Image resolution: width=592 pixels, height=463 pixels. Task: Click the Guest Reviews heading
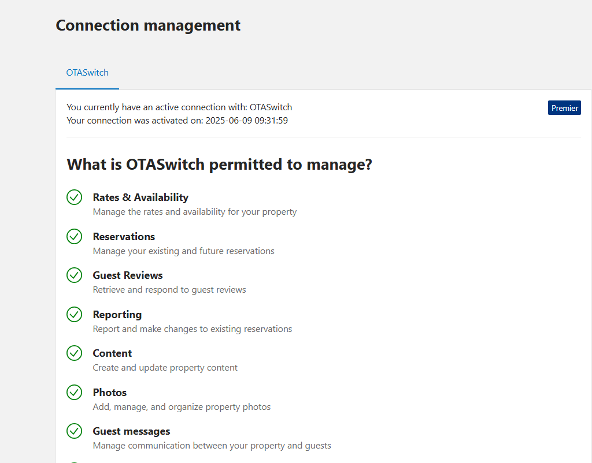[128, 275]
